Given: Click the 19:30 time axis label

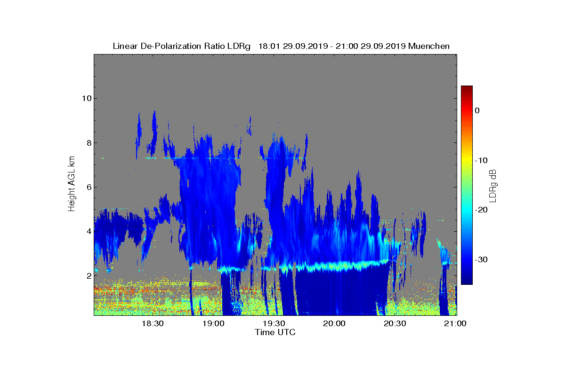Looking at the screenshot, I should [x=274, y=324].
